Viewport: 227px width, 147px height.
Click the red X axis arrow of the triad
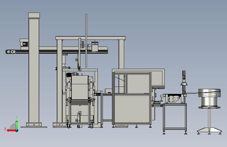tap(12, 131)
